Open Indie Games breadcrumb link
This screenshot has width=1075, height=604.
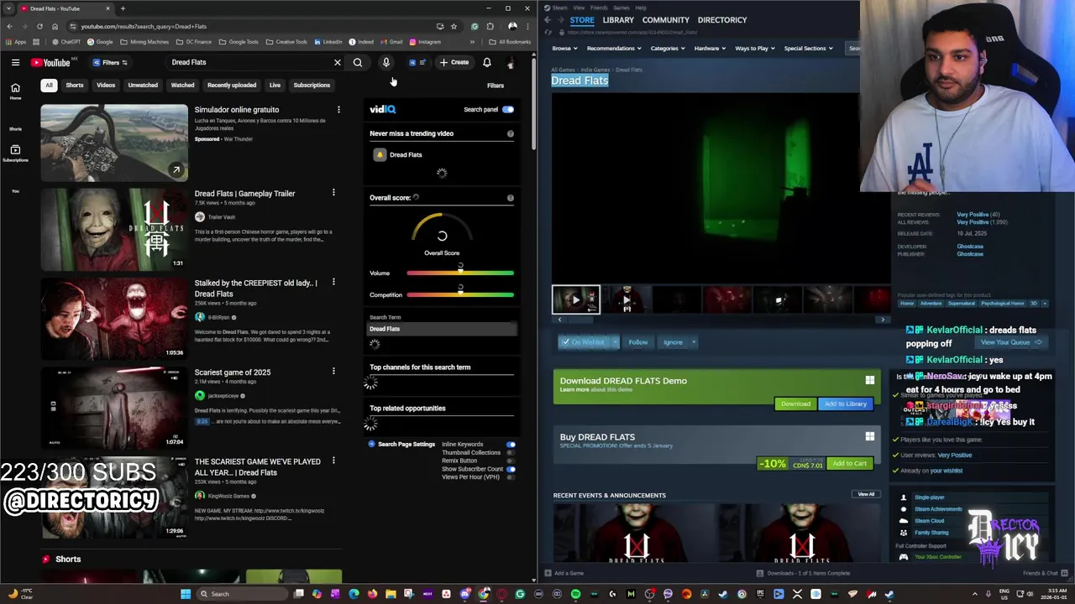pos(595,70)
